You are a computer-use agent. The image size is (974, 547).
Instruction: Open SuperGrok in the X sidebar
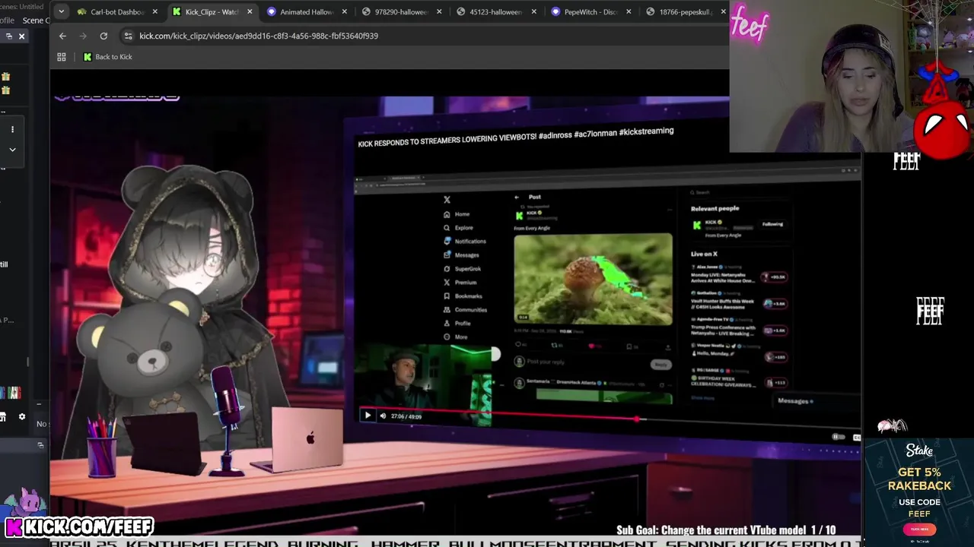(x=463, y=268)
